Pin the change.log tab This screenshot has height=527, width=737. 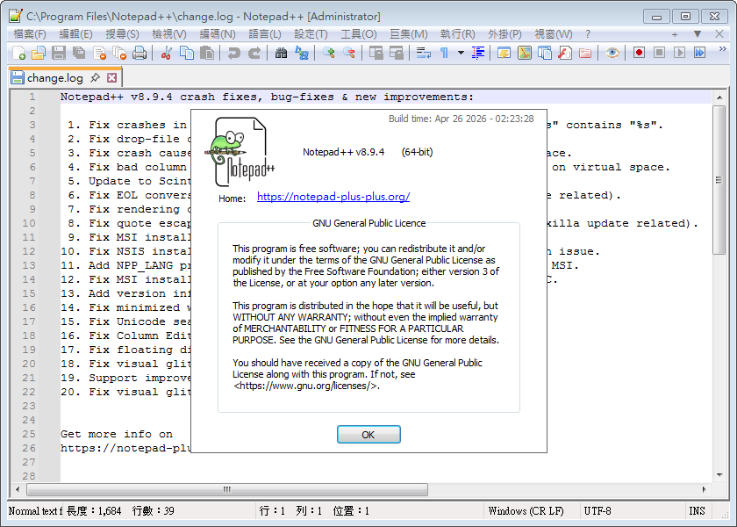[x=95, y=77]
